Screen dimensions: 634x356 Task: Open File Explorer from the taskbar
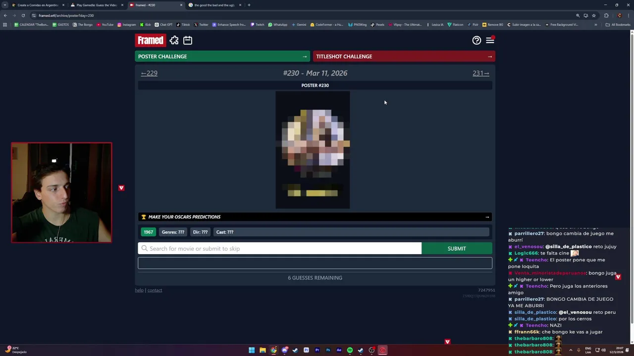tap(263, 350)
